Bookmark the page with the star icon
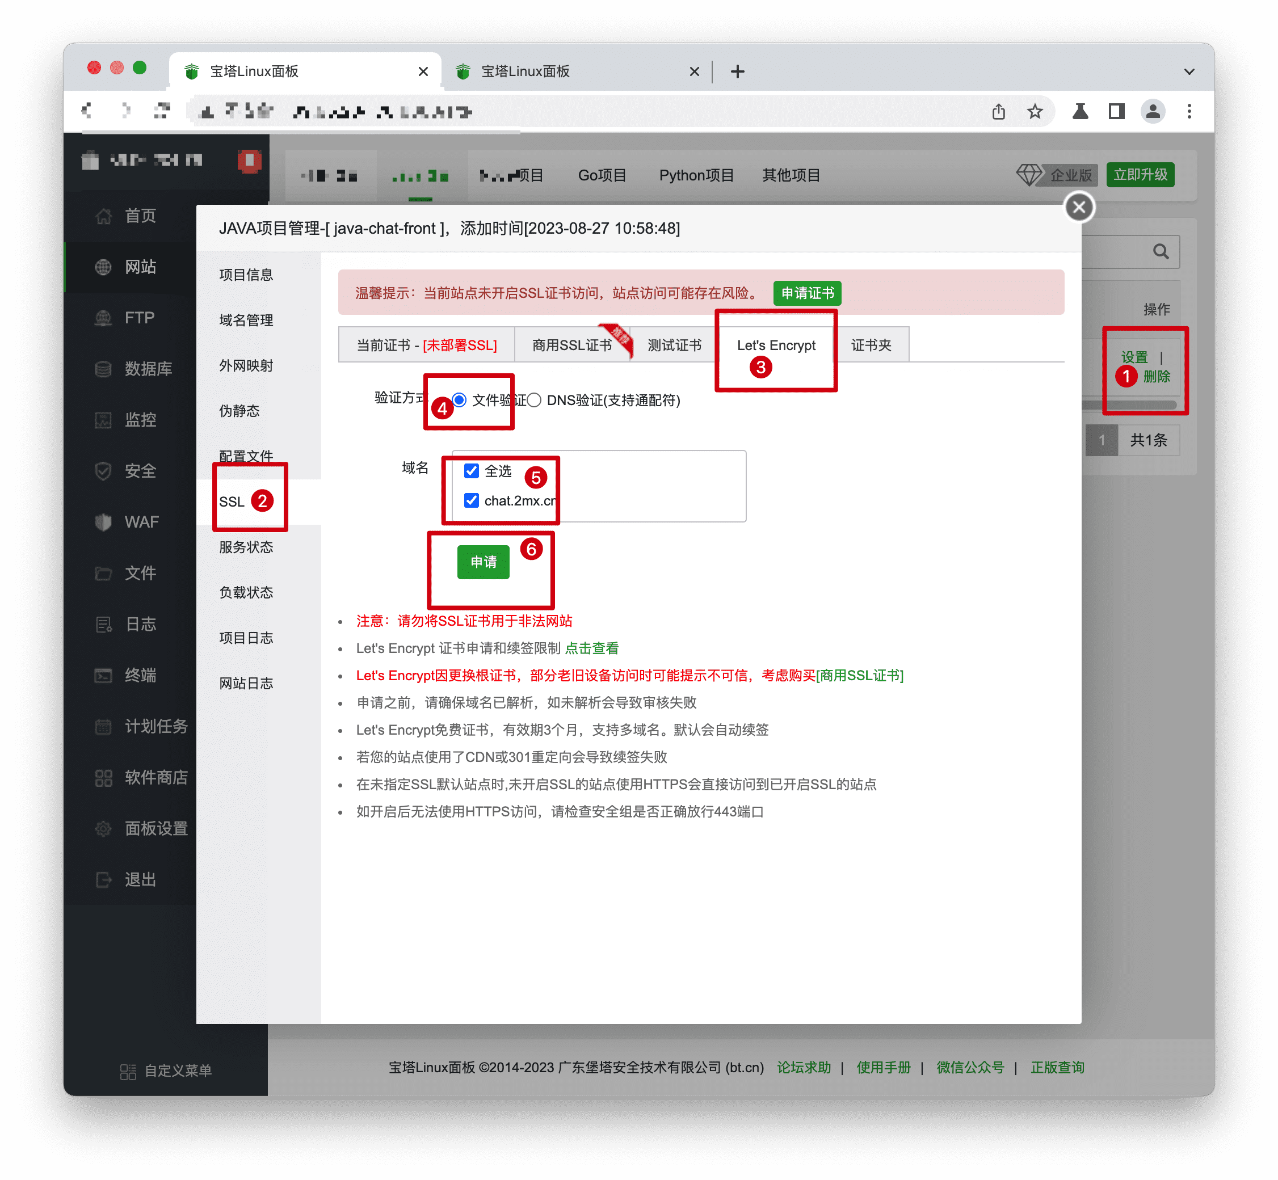Screen dimensions: 1278x1180 pyautogui.click(x=1035, y=112)
